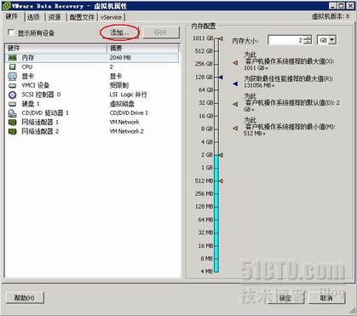Select the 显卡 hardware row

(92, 76)
